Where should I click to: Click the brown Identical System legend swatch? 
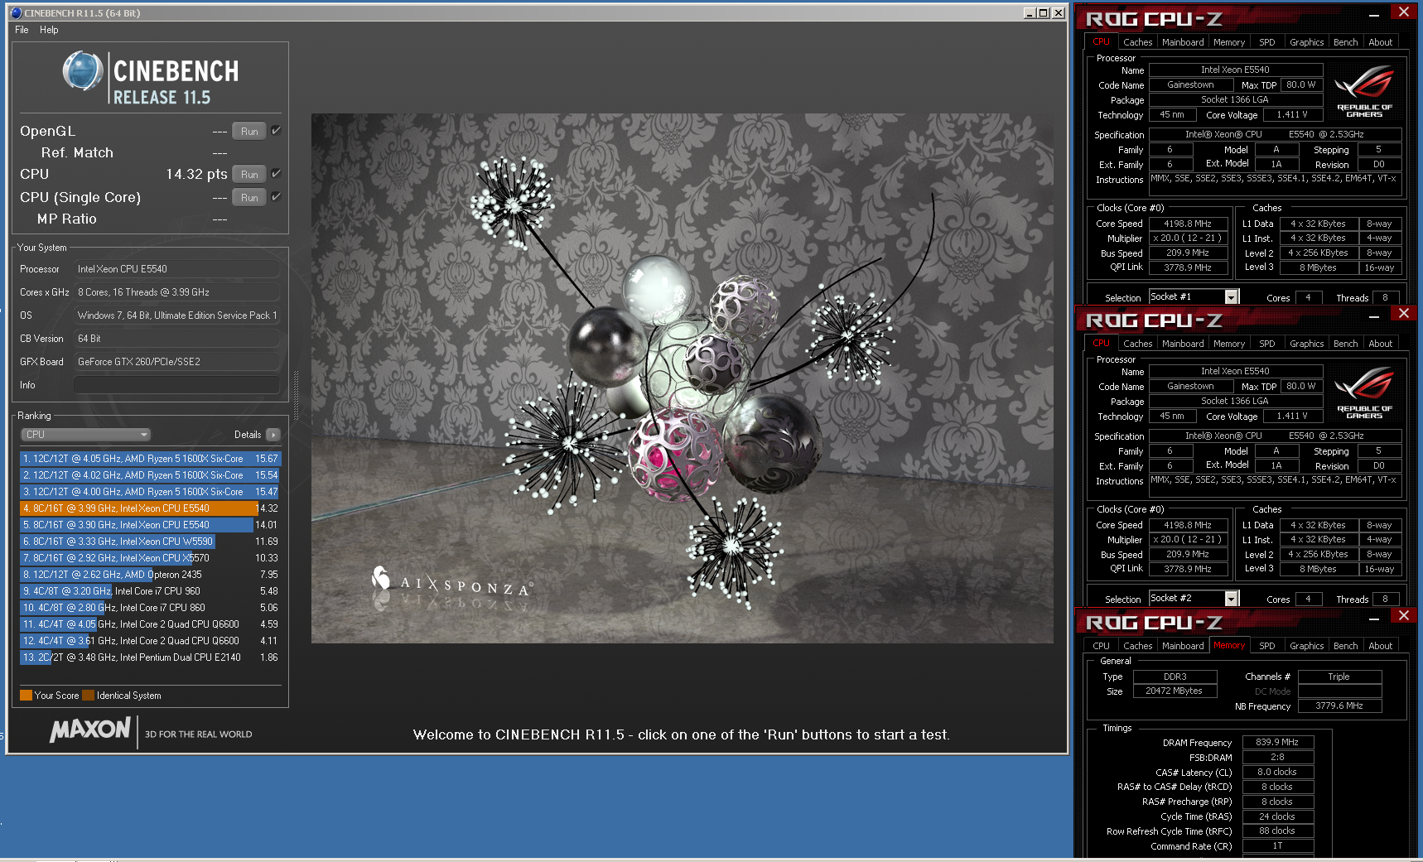88,696
